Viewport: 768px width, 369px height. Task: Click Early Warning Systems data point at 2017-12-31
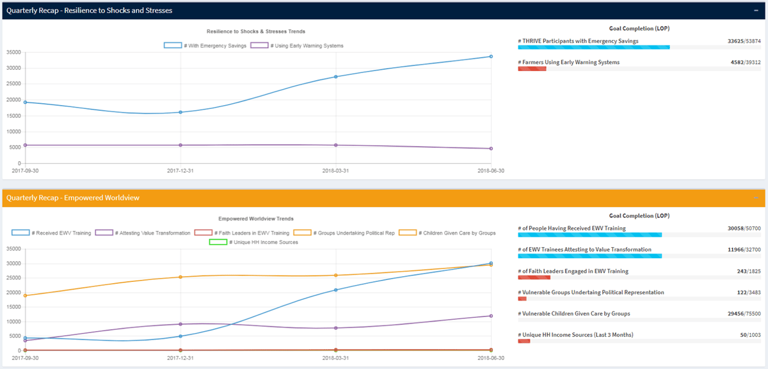180,145
